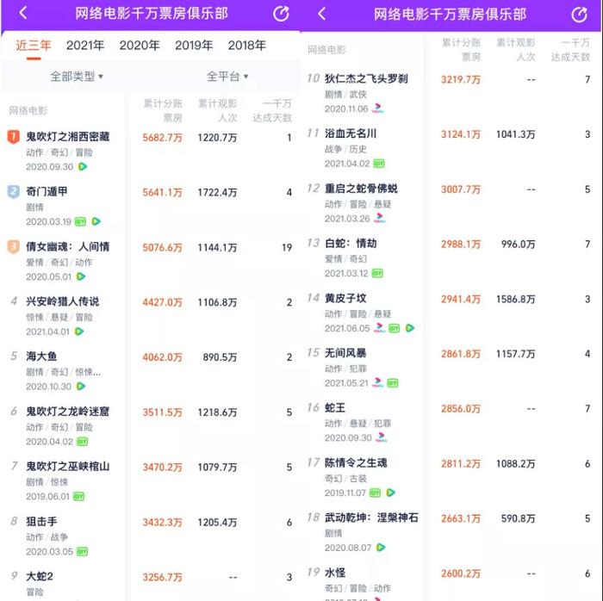Click 累计分账票房 column header on right screen

[462, 50]
